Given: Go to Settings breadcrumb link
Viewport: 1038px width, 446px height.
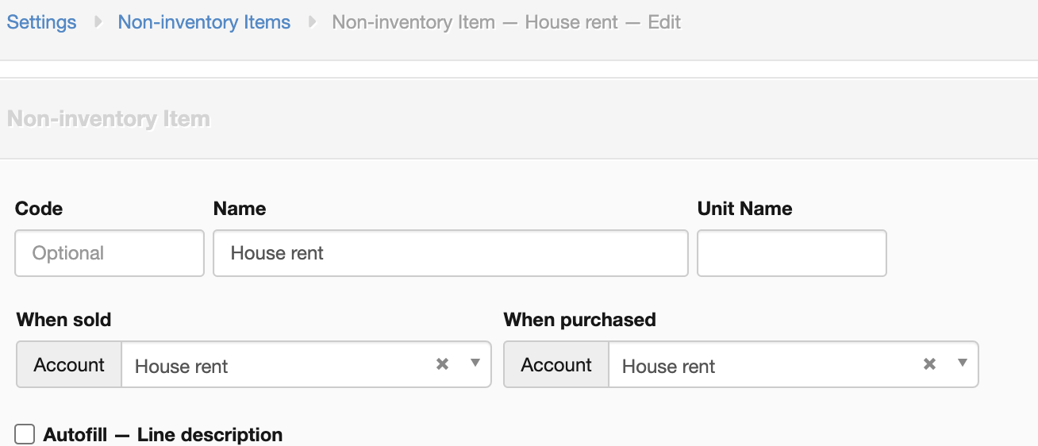Looking at the screenshot, I should coord(41,22).
